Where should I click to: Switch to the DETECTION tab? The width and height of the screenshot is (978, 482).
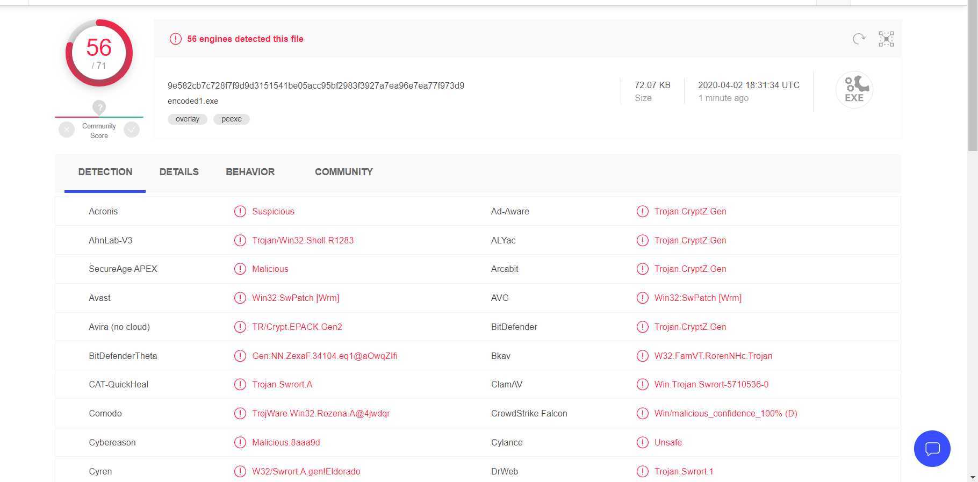click(105, 172)
